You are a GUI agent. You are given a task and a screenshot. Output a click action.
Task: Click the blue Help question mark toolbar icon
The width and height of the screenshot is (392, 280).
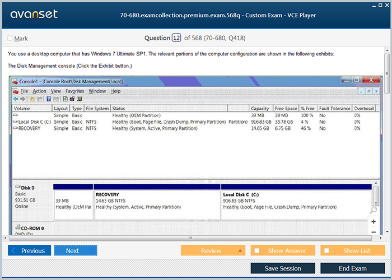49,99
